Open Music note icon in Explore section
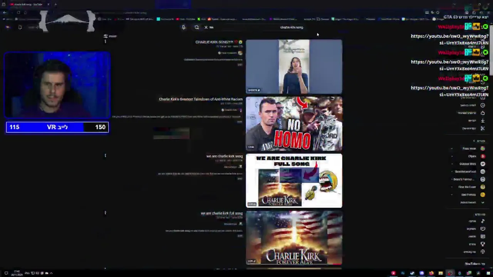The width and height of the screenshot is (493, 277). click(x=483, y=221)
